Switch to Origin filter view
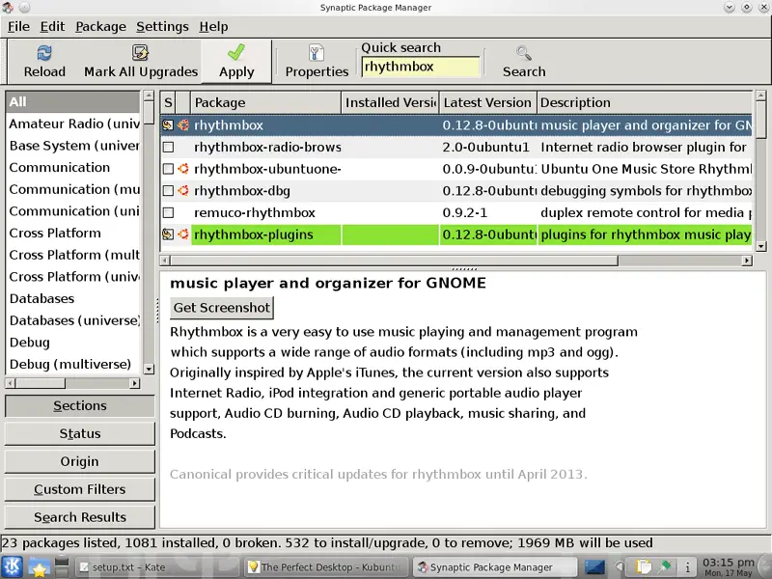The width and height of the screenshot is (772, 579). click(80, 461)
